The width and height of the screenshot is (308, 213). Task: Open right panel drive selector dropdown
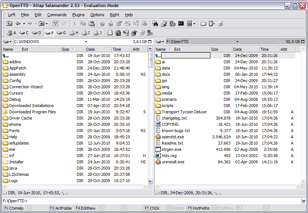click(160, 42)
